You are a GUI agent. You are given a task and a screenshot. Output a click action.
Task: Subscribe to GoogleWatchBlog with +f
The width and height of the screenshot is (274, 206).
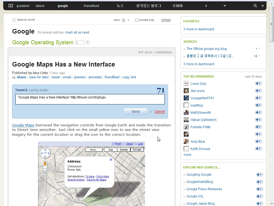point(259,182)
